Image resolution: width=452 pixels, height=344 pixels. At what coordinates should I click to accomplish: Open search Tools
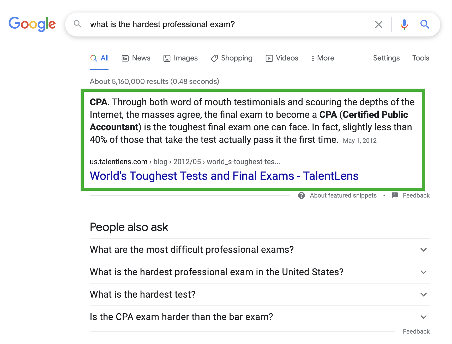[x=420, y=58]
